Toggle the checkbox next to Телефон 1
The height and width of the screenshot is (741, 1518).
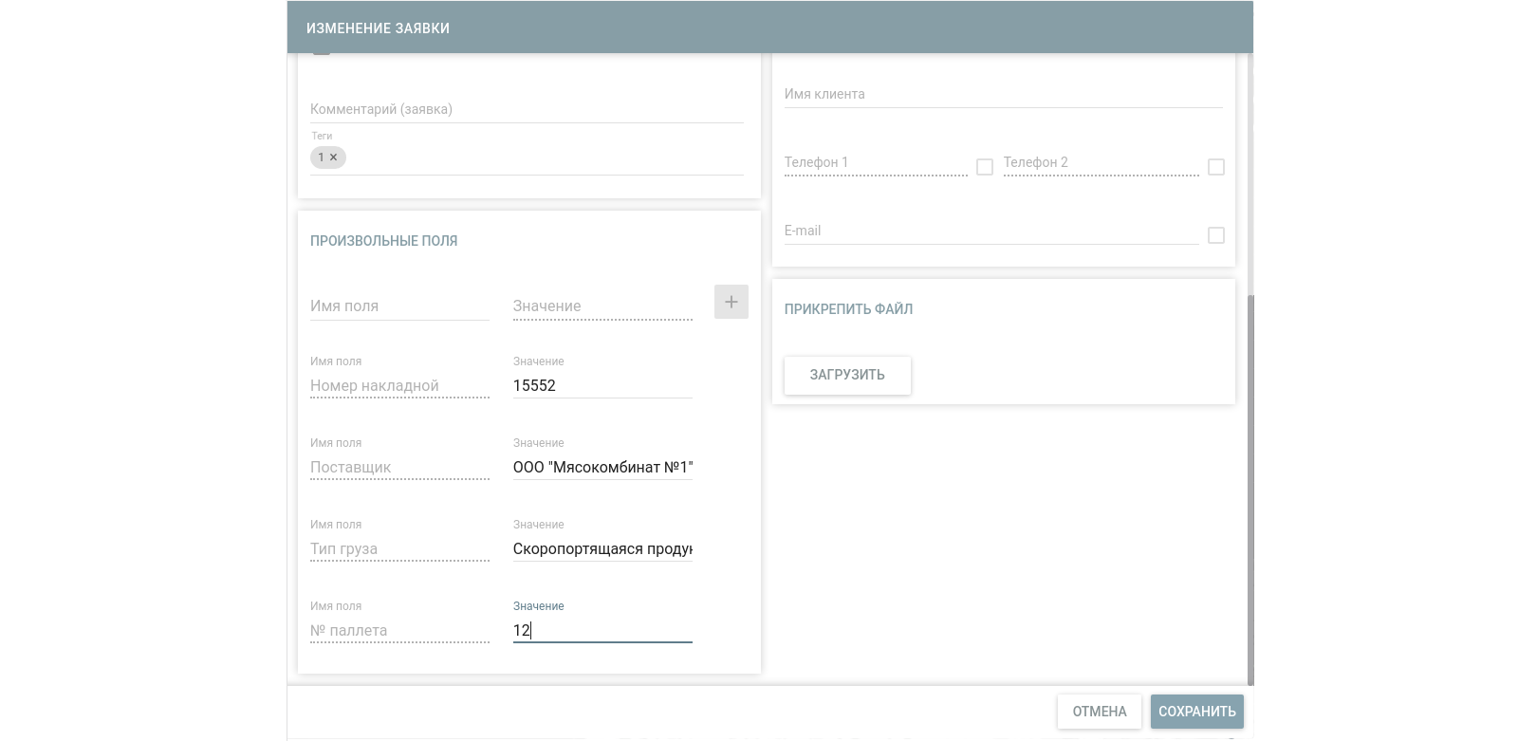[985, 167]
